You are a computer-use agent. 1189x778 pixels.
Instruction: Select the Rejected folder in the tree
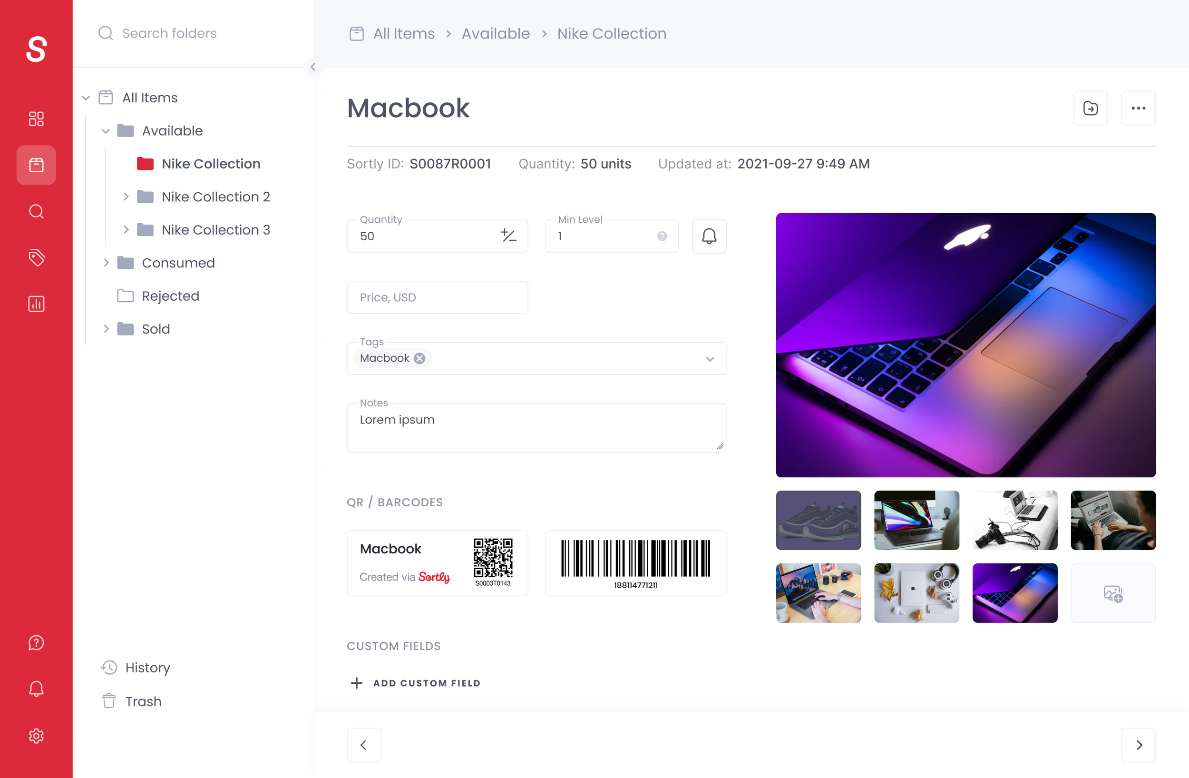tap(170, 296)
